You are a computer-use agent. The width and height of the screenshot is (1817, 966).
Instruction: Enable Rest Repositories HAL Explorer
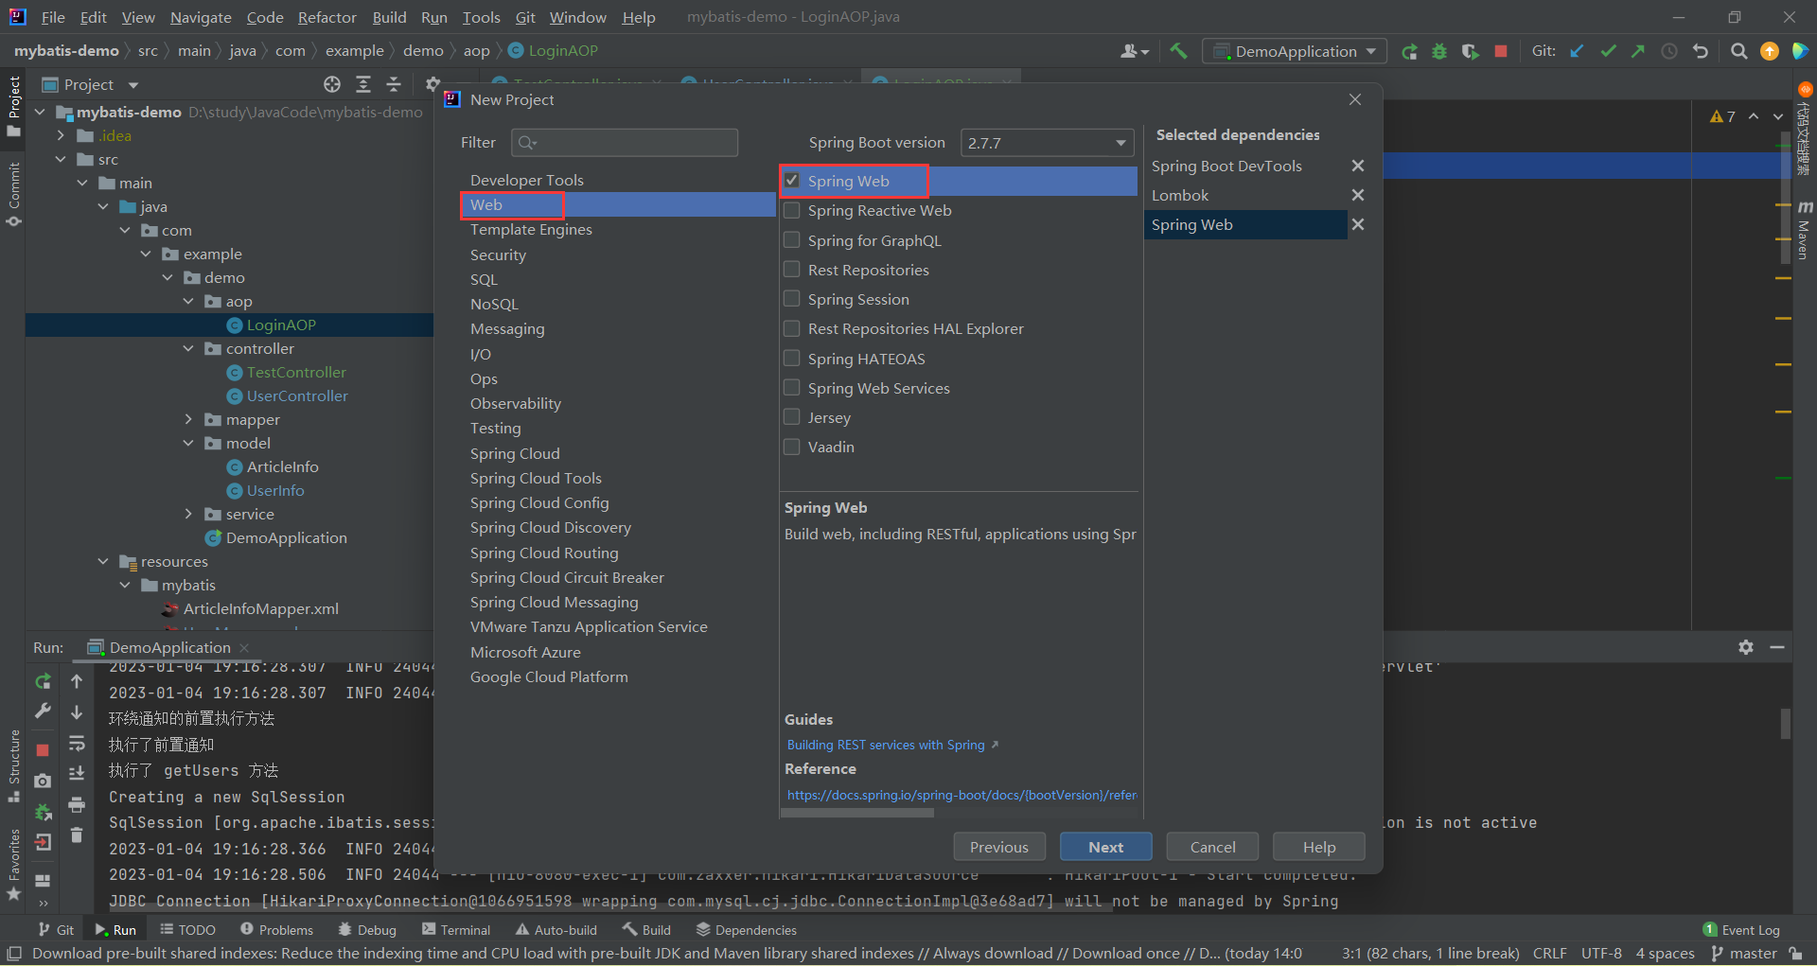(792, 328)
